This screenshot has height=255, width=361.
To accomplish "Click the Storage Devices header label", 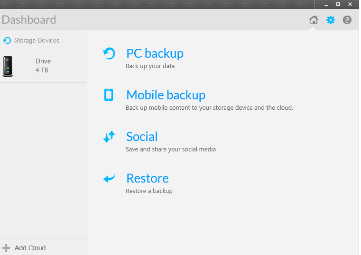I will [x=37, y=41].
